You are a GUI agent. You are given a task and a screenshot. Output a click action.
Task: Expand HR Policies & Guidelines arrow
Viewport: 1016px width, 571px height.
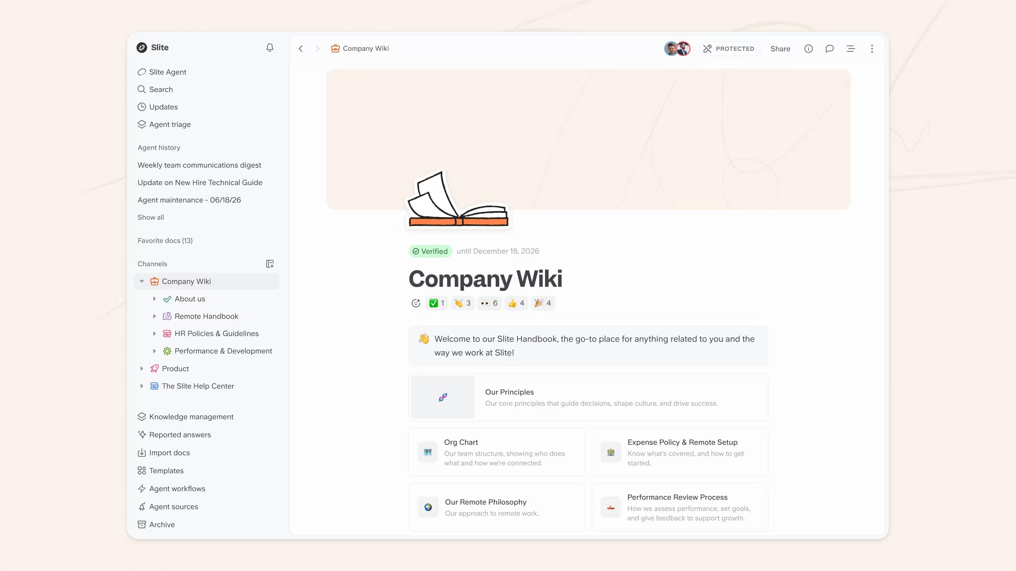point(154,333)
